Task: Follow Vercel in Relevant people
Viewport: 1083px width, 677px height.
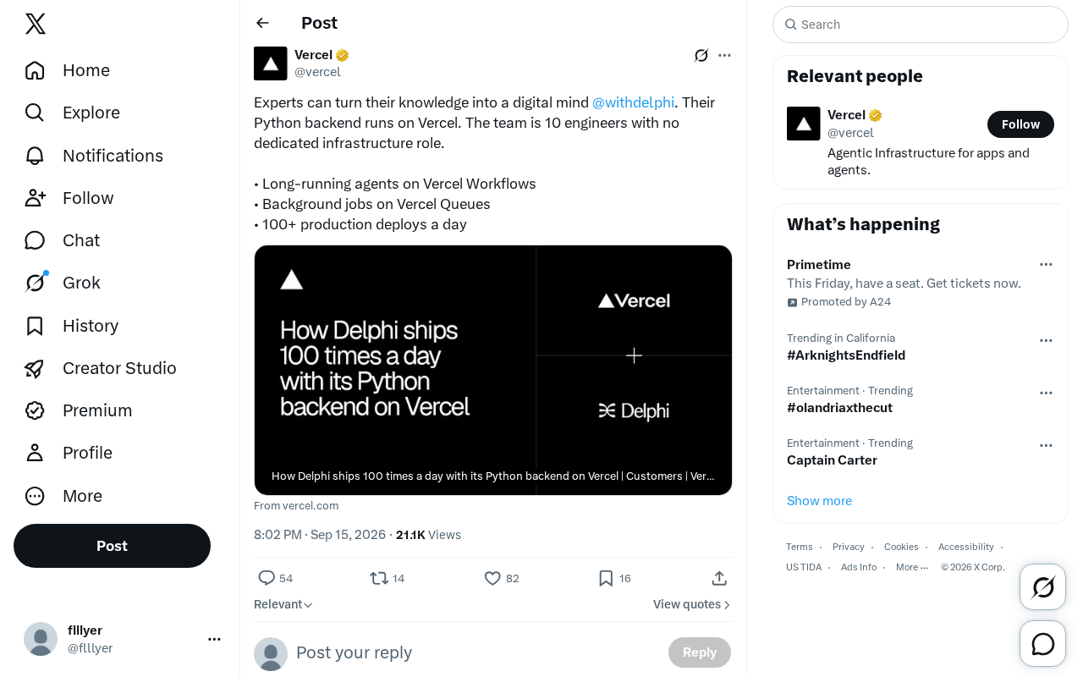Action: pyautogui.click(x=1020, y=124)
